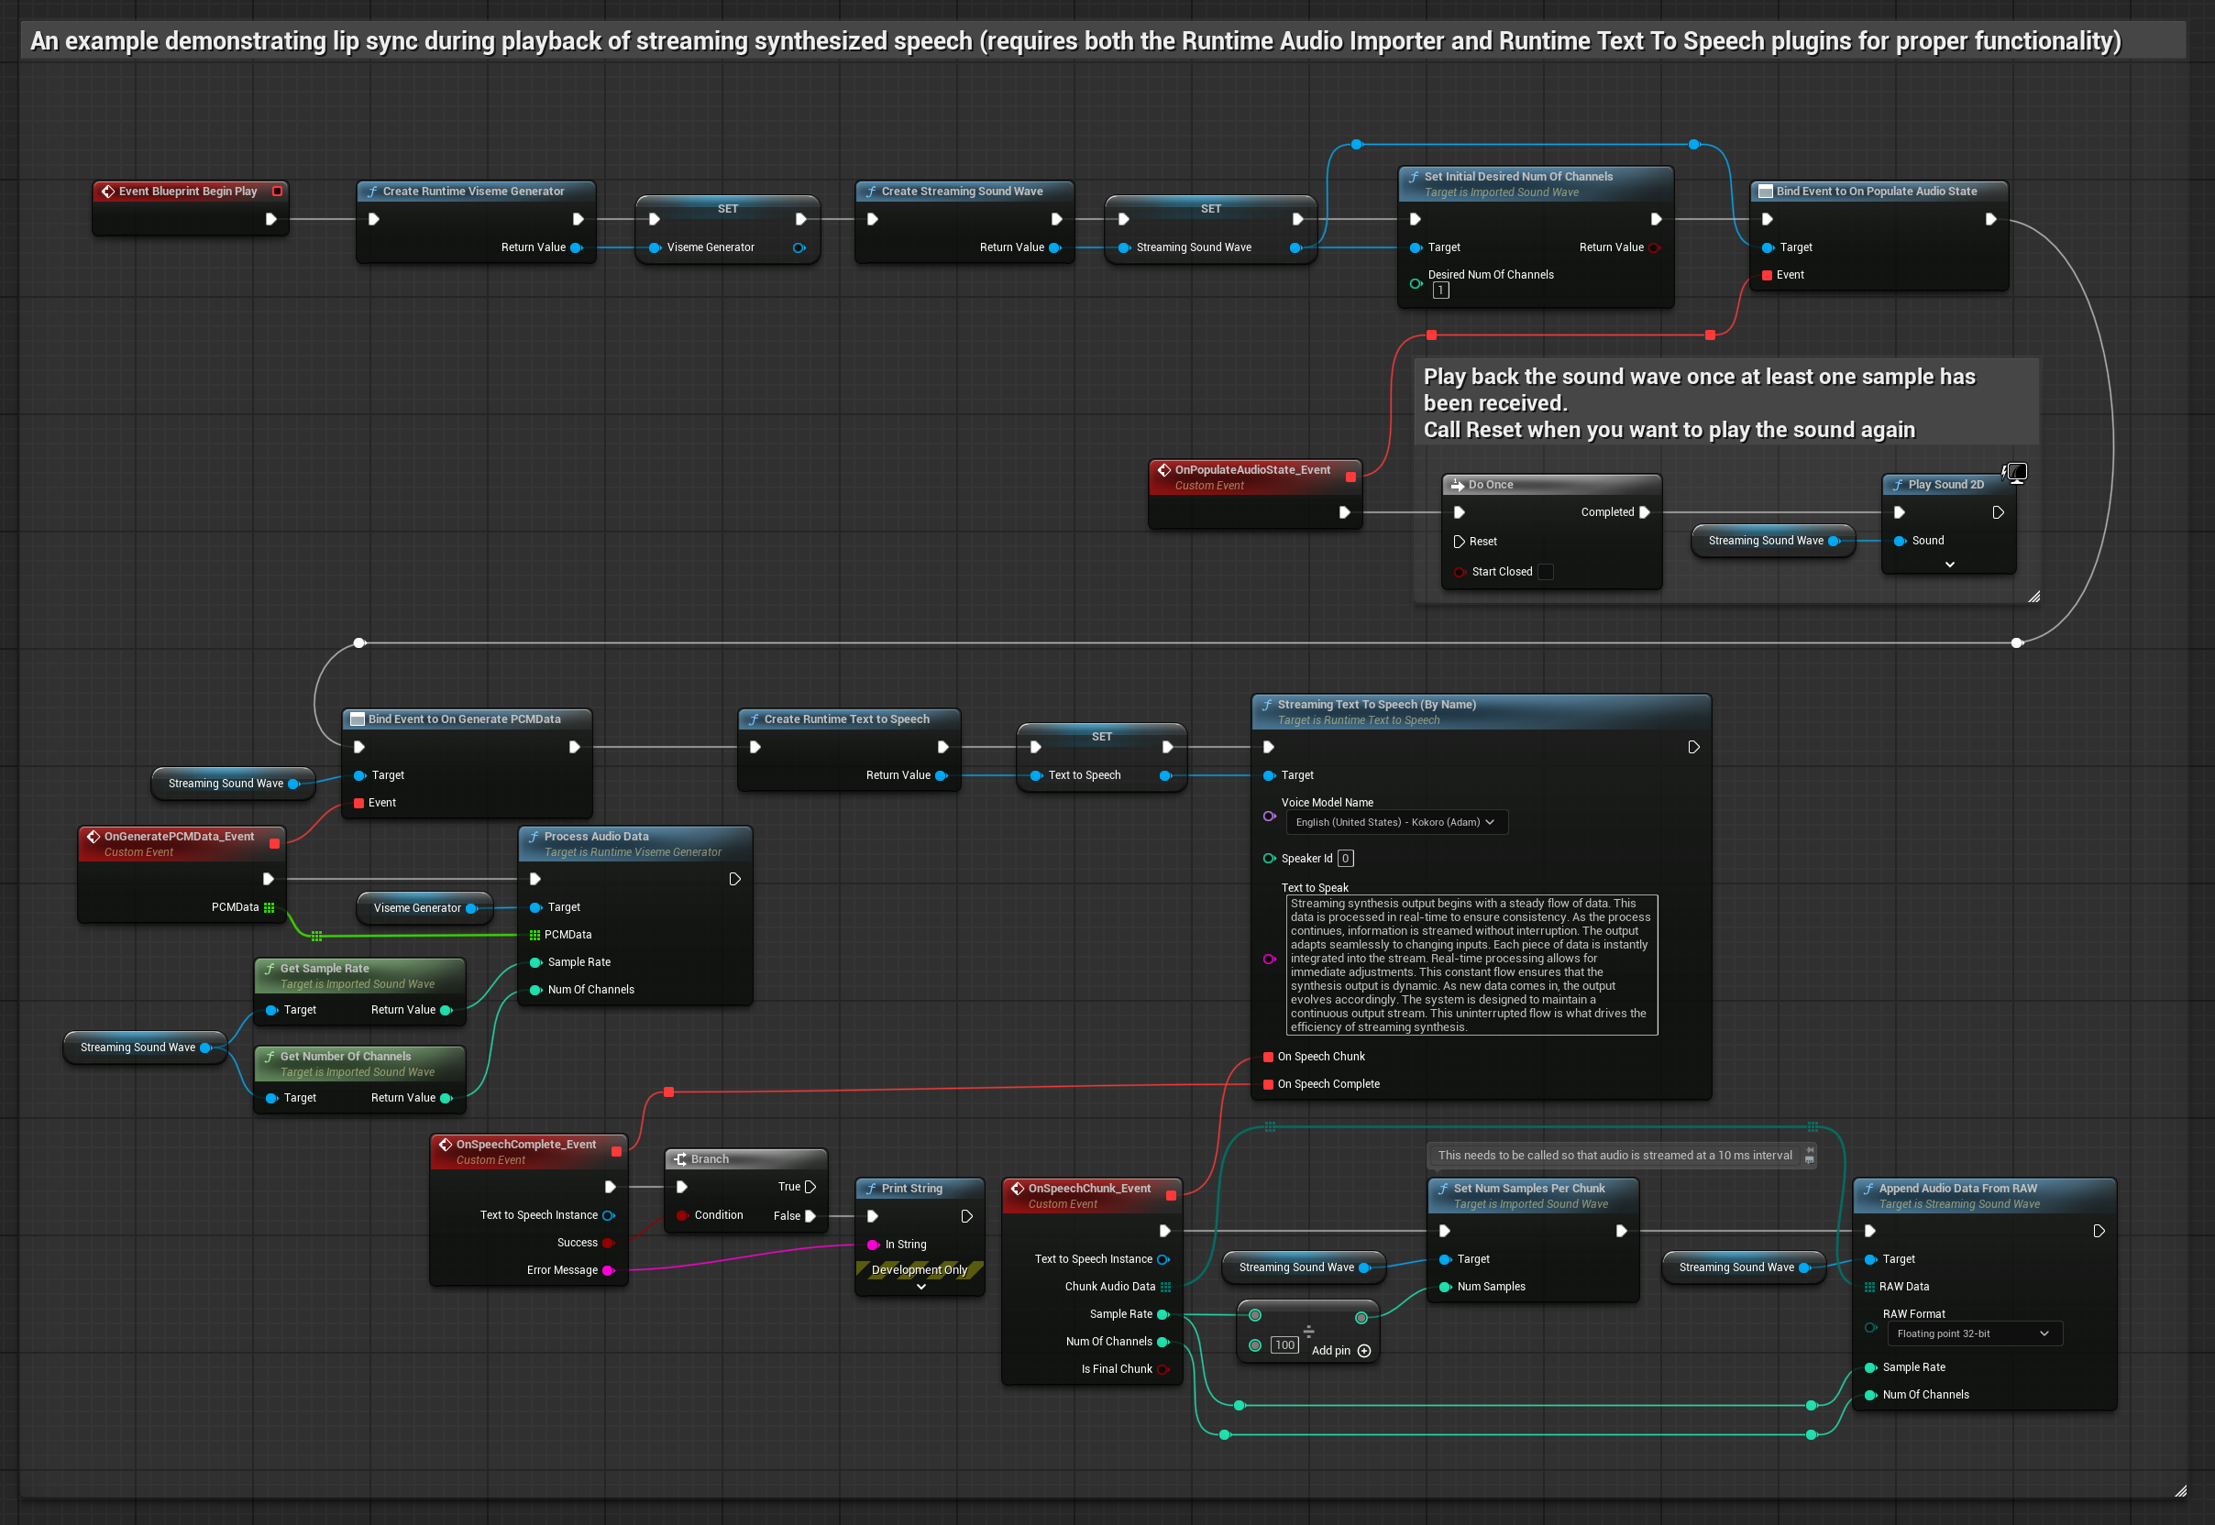Click the On Speech Chunk delegate pin
This screenshot has height=1525, width=2215.
coord(1269,1057)
